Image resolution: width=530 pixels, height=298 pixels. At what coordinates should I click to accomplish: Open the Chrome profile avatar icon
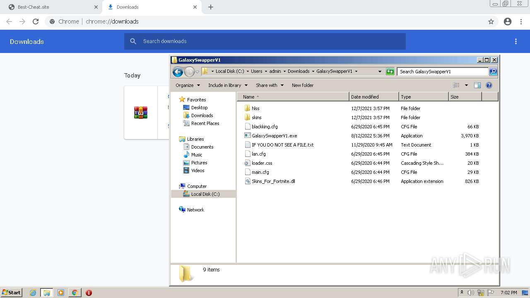[x=508, y=22]
